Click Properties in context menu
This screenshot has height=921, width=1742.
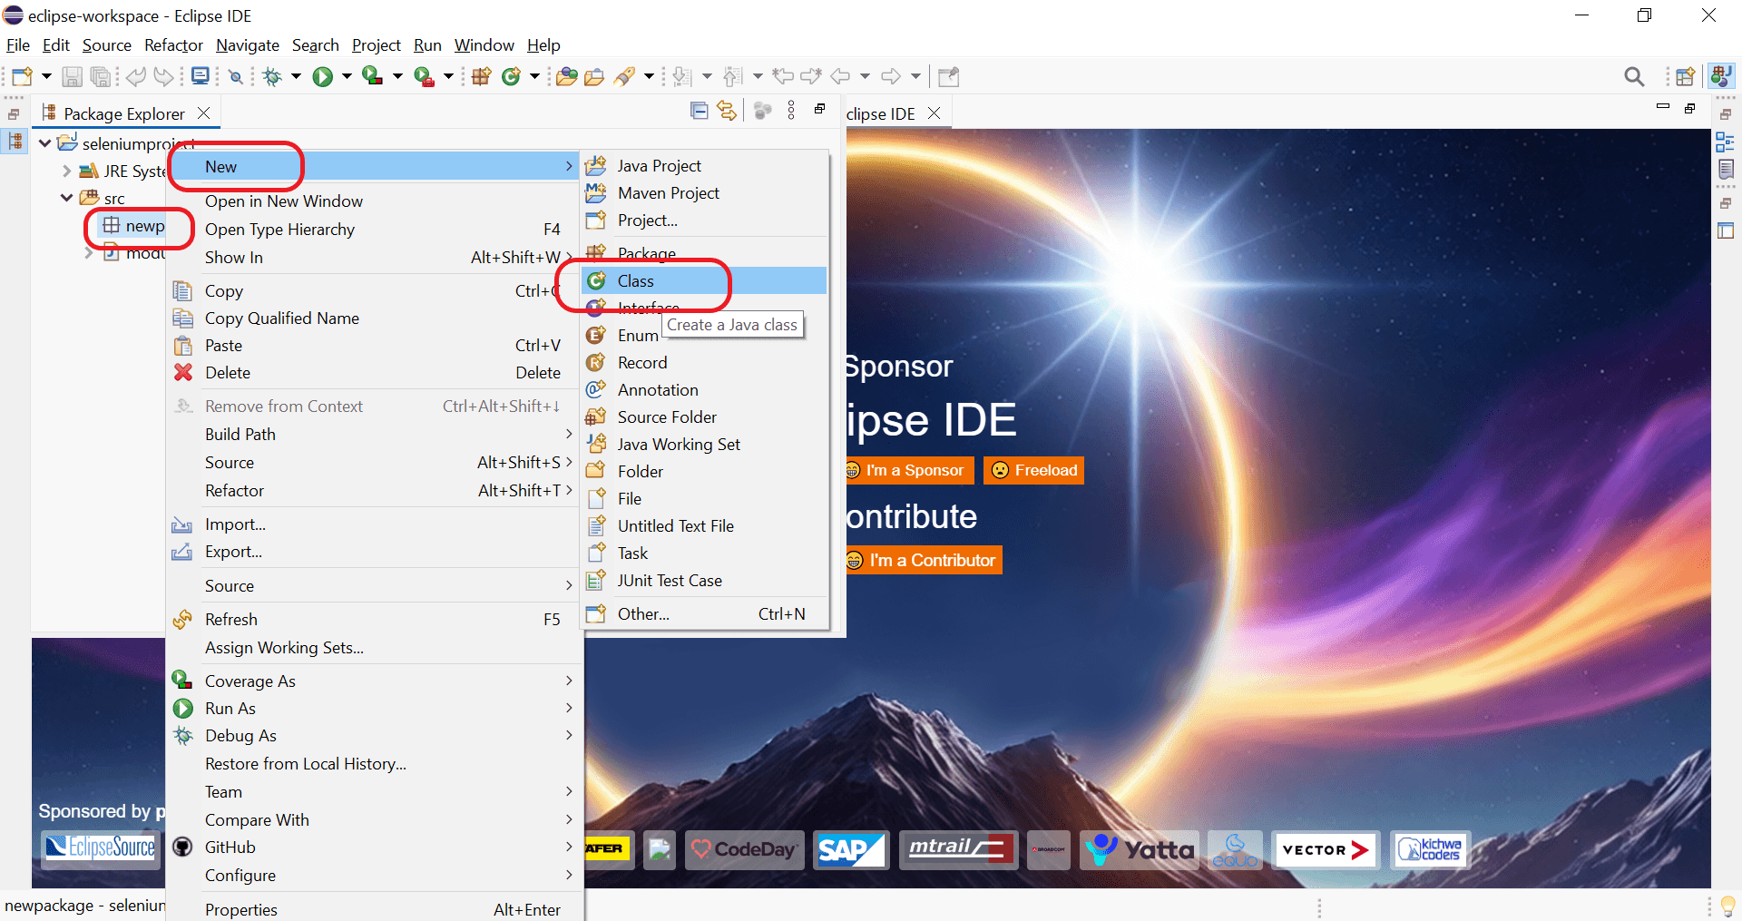pyautogui.click(x=374, y=909)
